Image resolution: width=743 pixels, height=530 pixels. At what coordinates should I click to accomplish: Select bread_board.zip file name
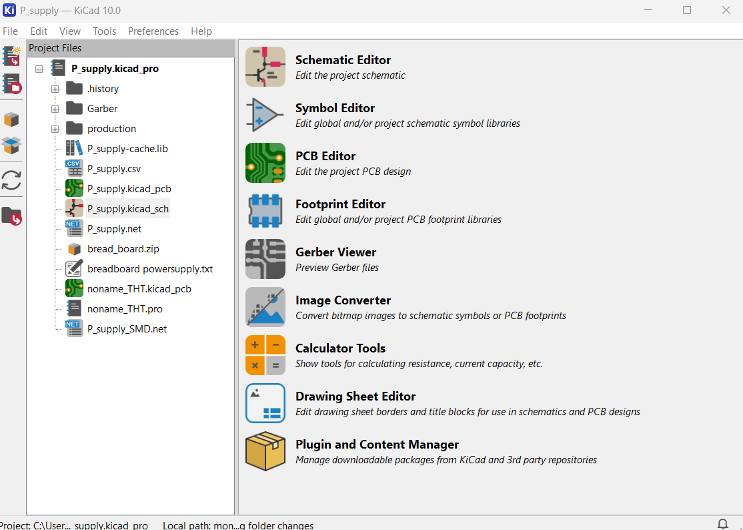tap(123, 249)
